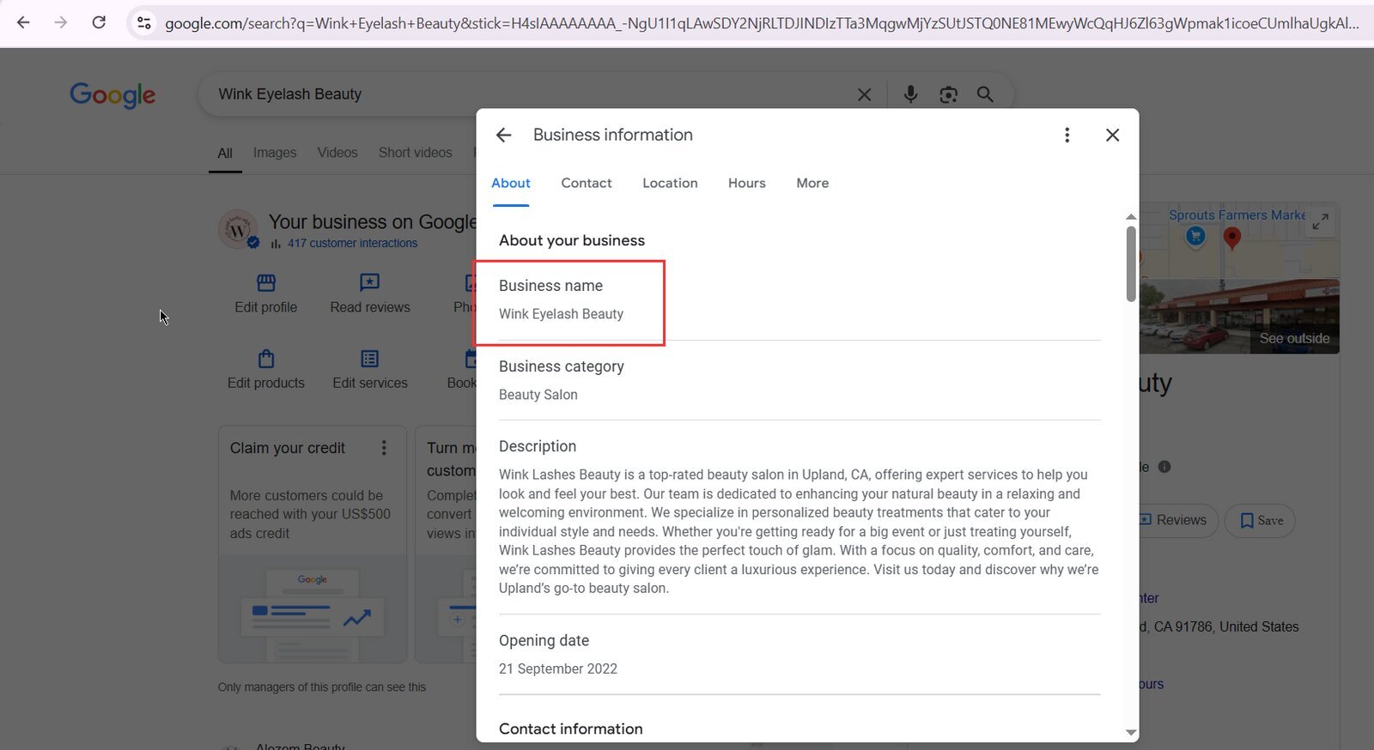1374x750 pixels.
Task: Expand the map with fullscreen arrows icon
Action: coord(1321,221)
